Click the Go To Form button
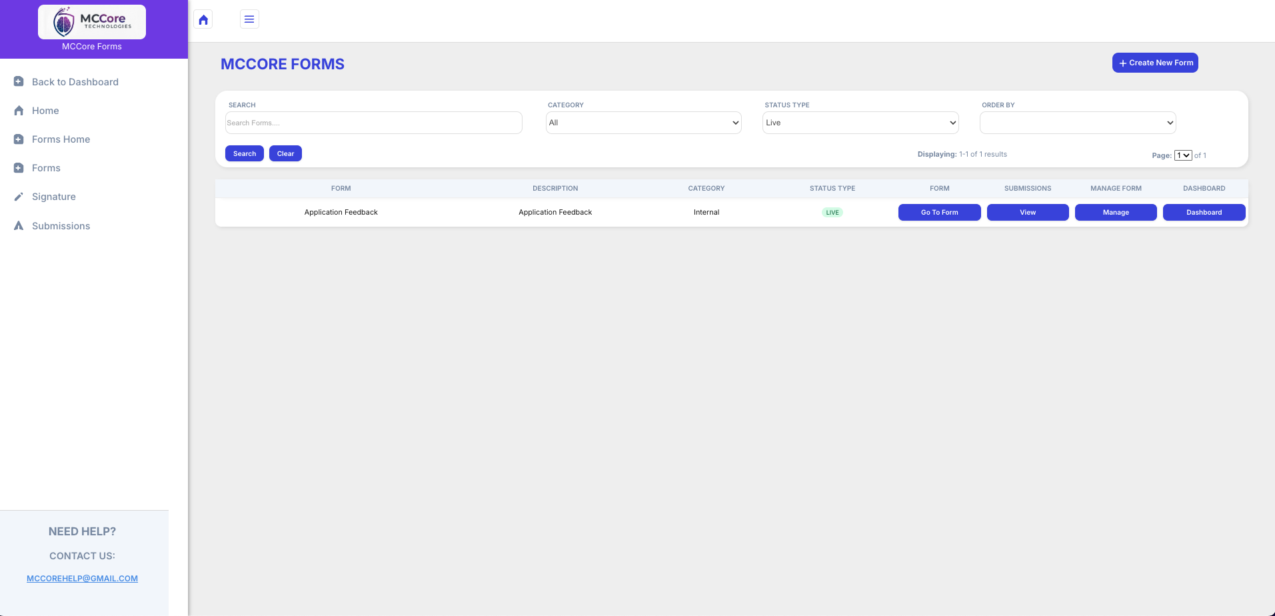The width and height of the screenshot is (1275, 616). (x=939, y=212)
